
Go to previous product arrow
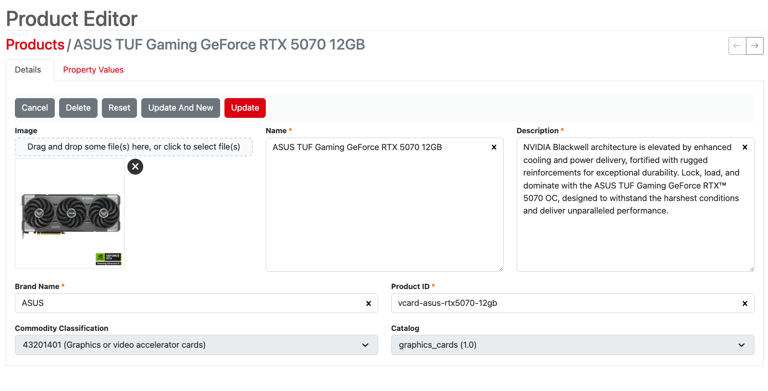pos(737,46)
